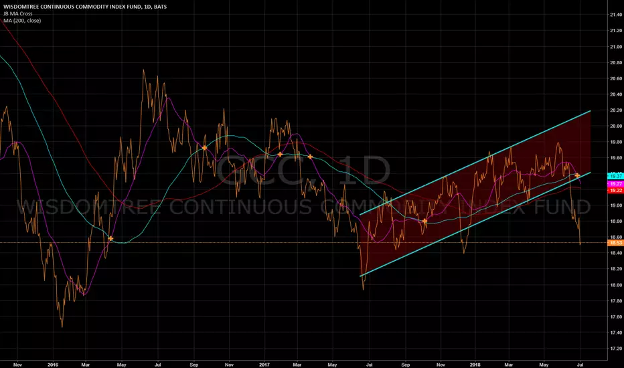The image size is (624, 368).
Task: Click the 17.60 price axis label
Action: (x=616, y=316)
